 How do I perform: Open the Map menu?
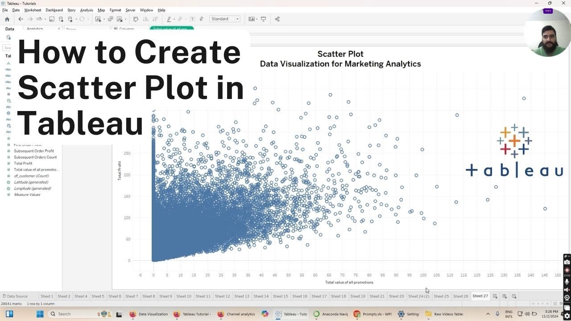pos(101,10)
